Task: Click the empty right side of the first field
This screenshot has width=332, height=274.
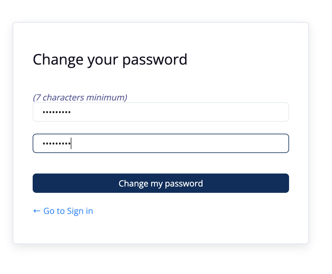Action: click(x=180, y=112)
